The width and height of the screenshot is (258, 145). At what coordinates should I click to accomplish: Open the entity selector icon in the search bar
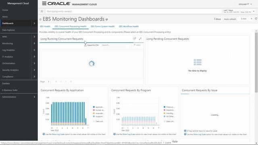[x=42, y=11]
